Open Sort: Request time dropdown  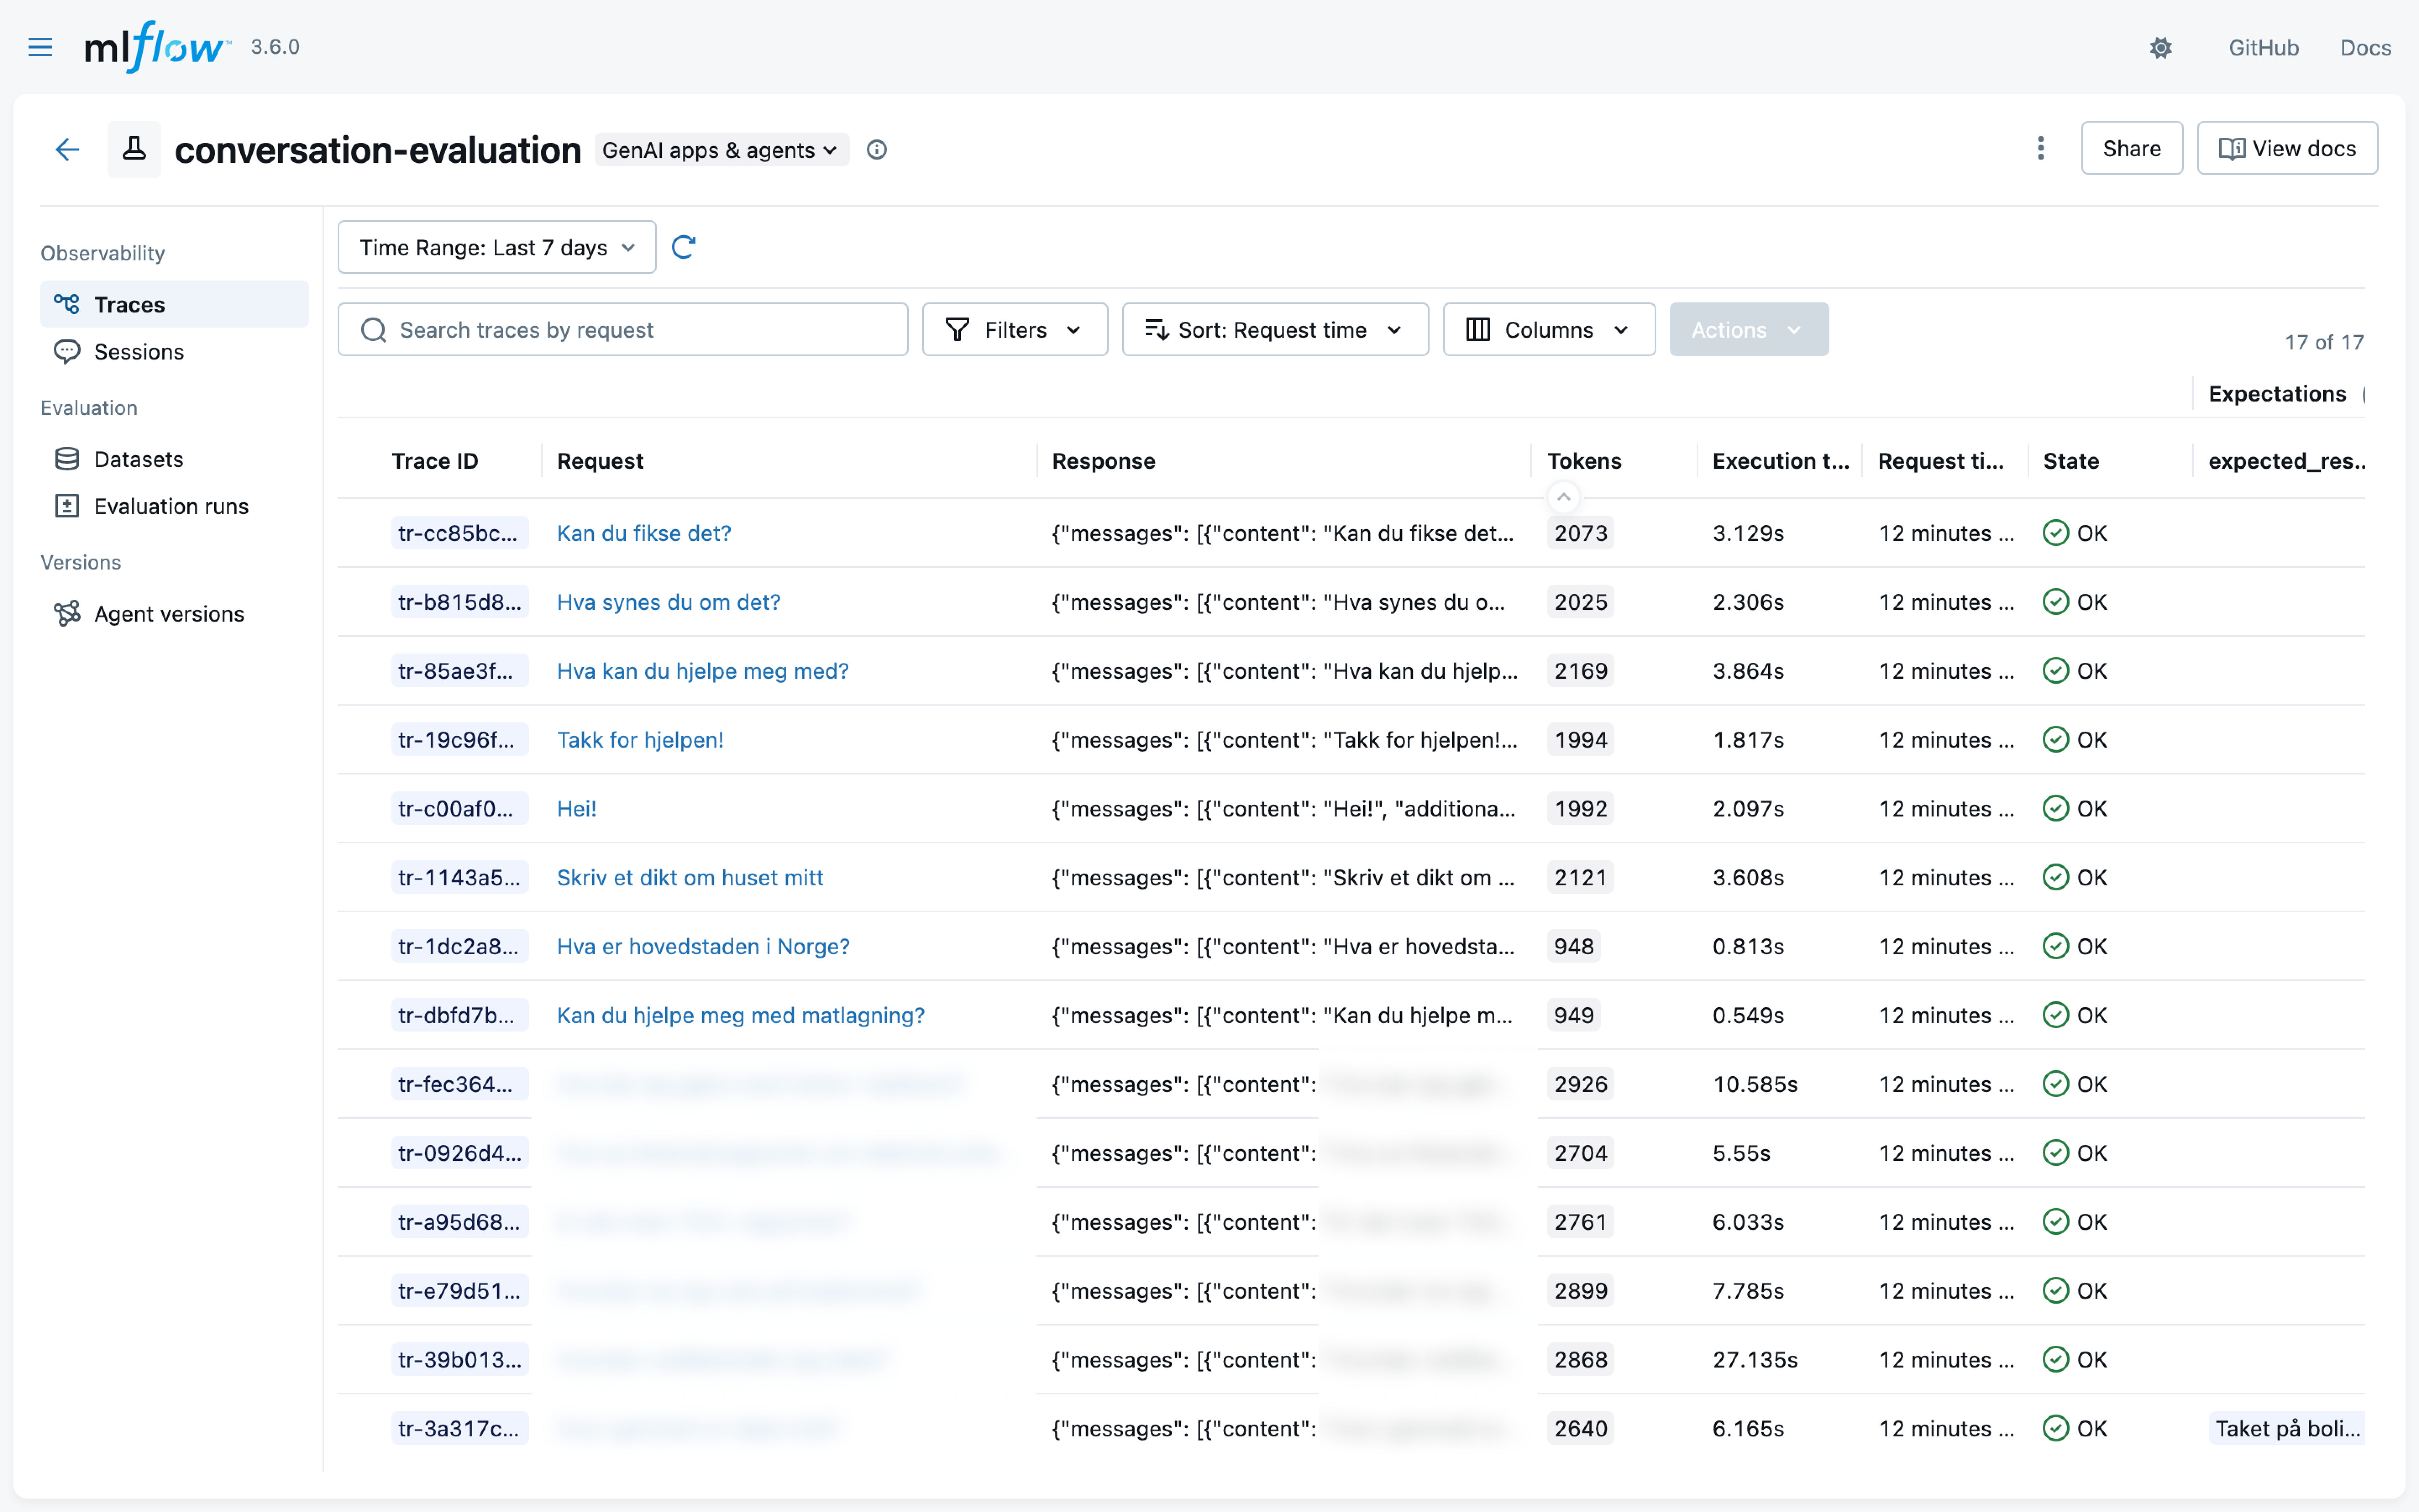1275,330
